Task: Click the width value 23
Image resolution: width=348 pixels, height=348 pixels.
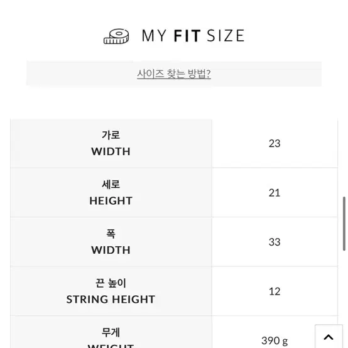Action: pos(275,143)
